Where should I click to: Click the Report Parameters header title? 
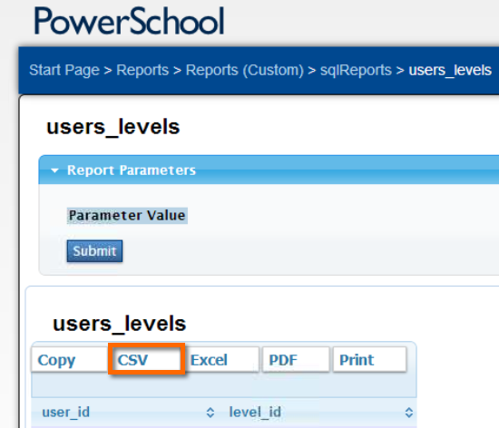(132, 170)
